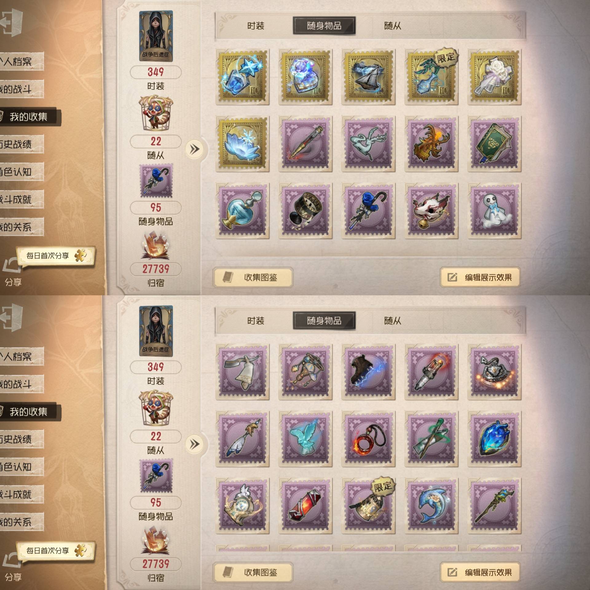
Task: Select the blue heart gem accessory
Action: coord(494,439)
